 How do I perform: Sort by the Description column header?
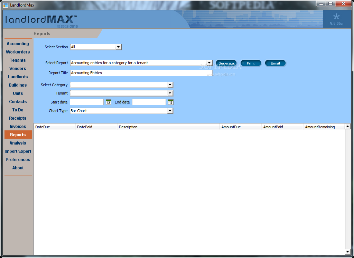click(x=168, y=127)
